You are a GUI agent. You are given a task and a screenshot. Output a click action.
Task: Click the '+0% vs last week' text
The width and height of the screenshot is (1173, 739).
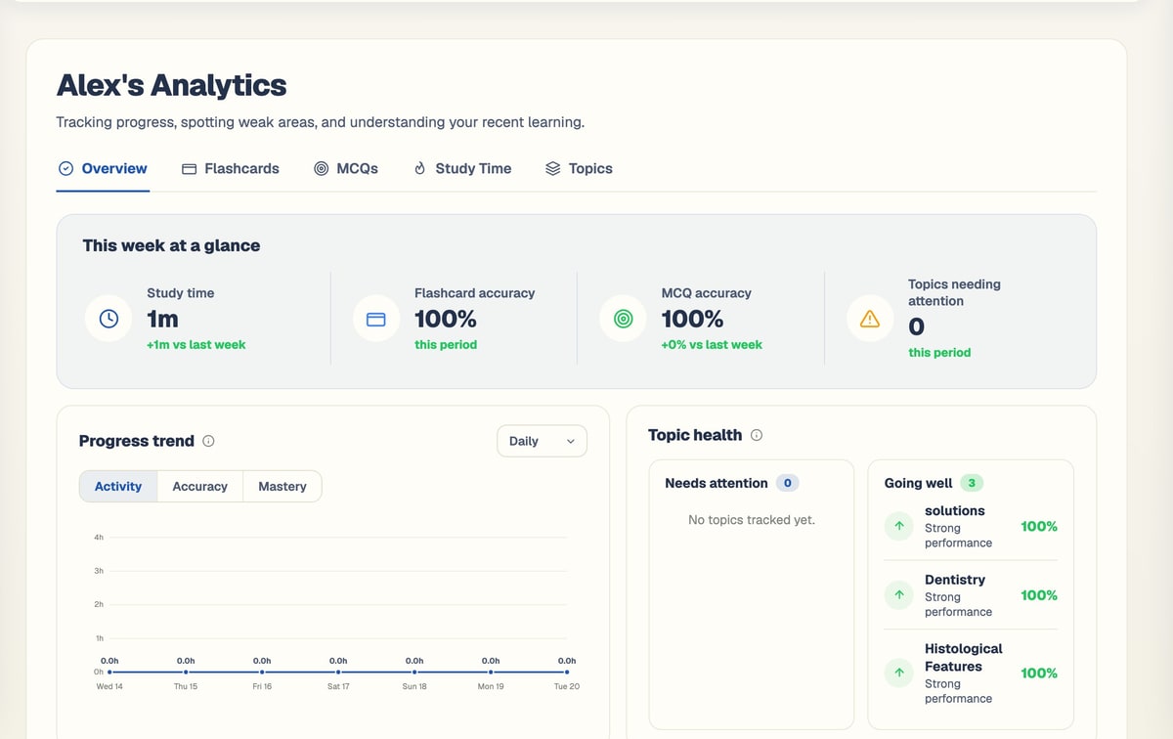712,345
